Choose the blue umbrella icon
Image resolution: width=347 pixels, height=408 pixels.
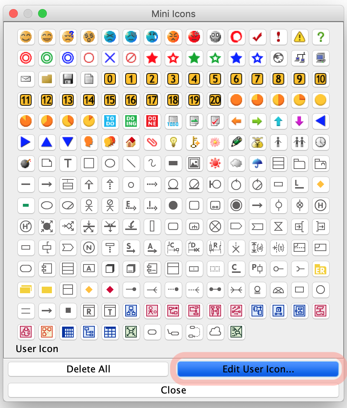(257, 163)
